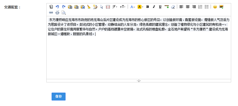Click the insert image icon
Screen dimensions: 238x106
(x=221, y=7)
